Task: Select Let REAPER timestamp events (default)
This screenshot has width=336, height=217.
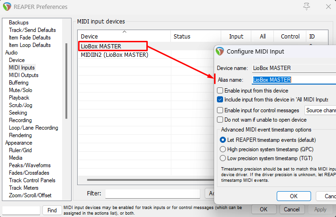Action: (x=223, y=140)
